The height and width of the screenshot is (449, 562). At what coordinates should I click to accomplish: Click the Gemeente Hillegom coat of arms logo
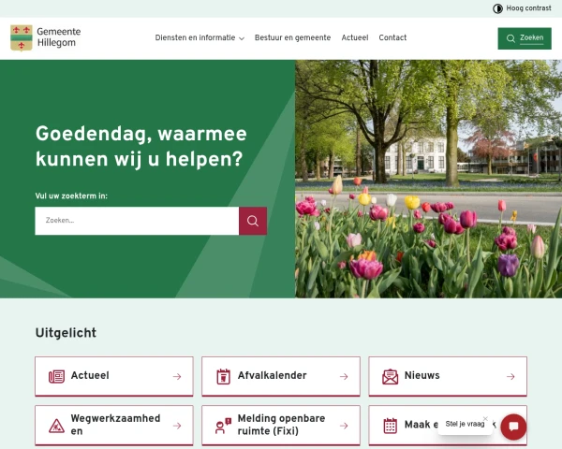[x=22, y=37]
